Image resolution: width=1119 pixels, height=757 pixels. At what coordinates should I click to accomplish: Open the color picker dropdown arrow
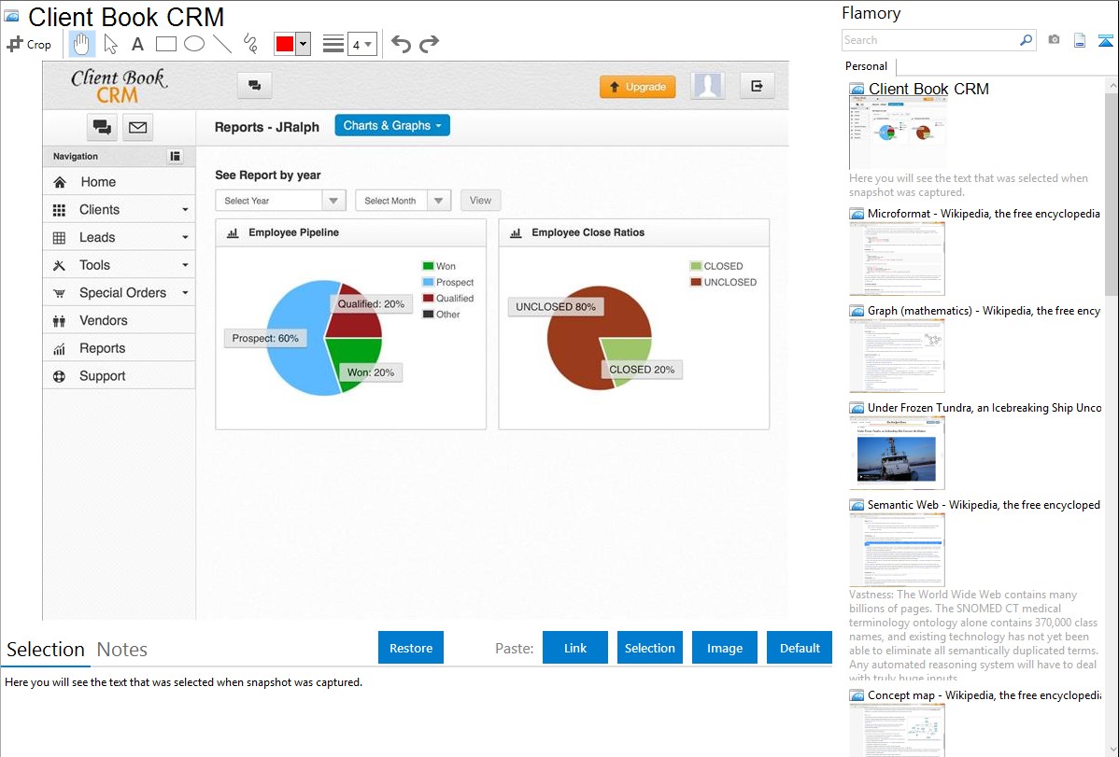[x=304, y=44]
